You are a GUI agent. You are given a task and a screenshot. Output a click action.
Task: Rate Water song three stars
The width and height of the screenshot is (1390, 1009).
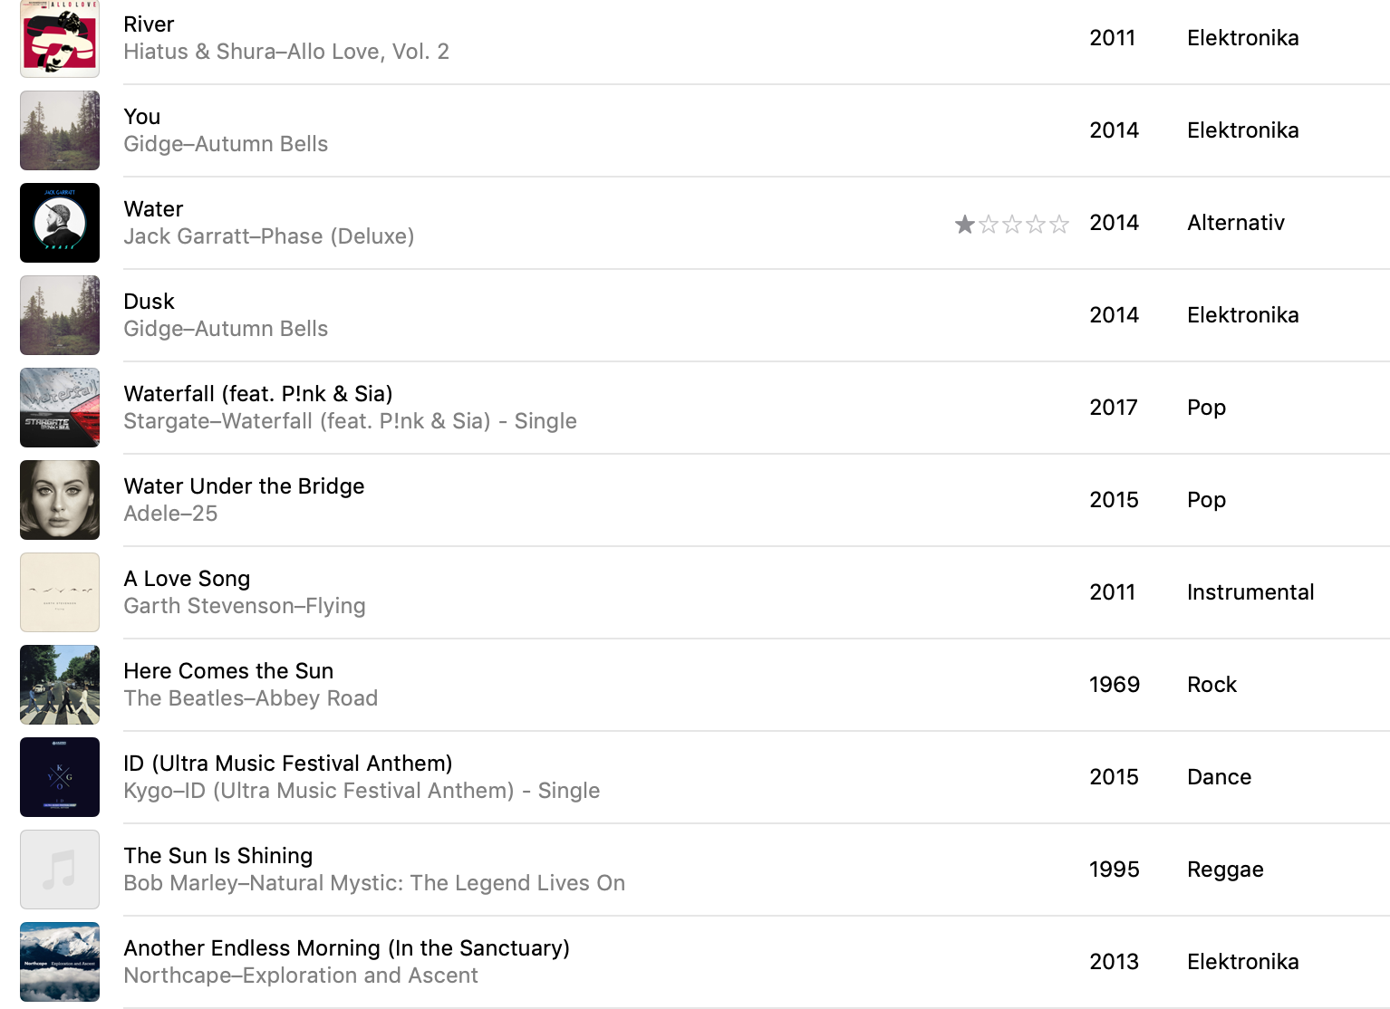[x=1012, y=224]
